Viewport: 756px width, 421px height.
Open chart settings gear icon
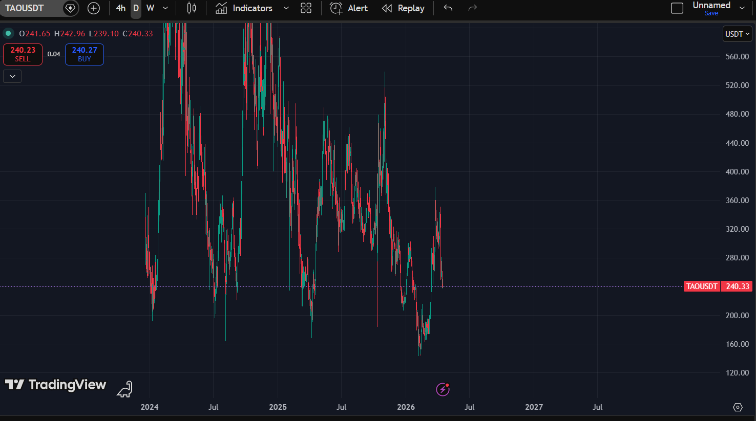(x=738, y=407)
